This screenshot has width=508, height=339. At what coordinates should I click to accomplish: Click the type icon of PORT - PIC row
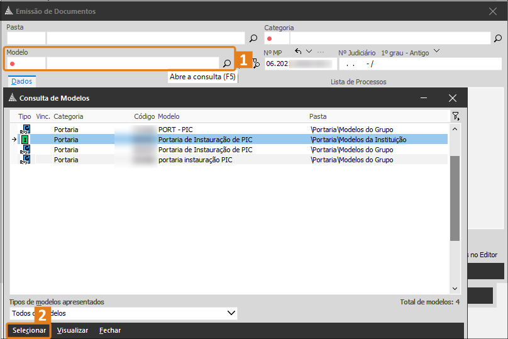pos(25,130)
